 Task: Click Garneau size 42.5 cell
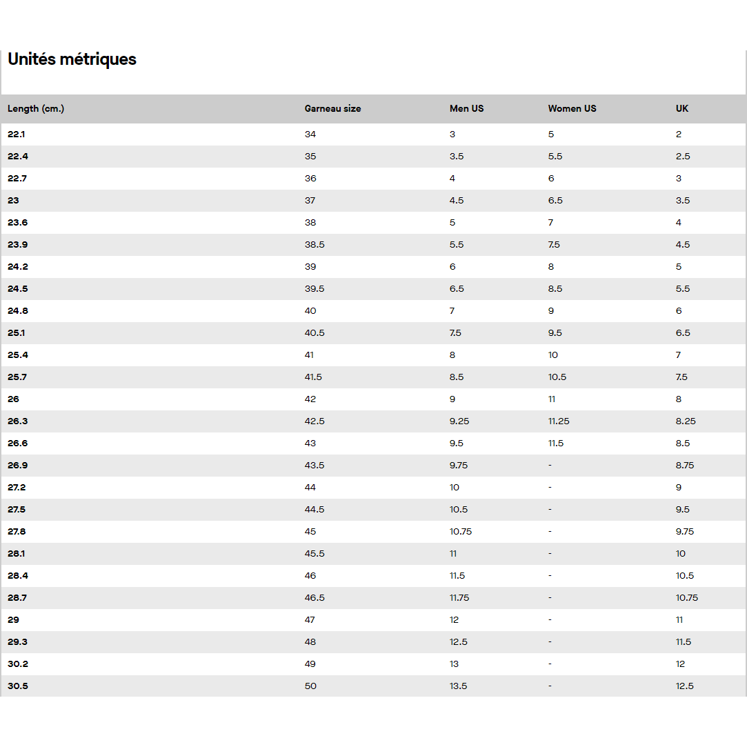[x=315, y=421]
